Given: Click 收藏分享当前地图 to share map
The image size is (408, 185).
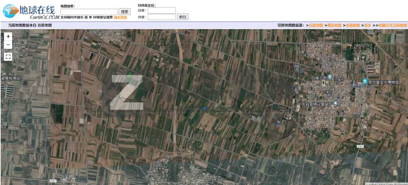Looking at the screenshot, I should tap(393, 25).
